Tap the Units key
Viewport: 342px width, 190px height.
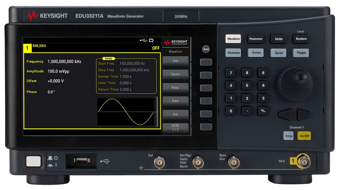coord(279,39)
